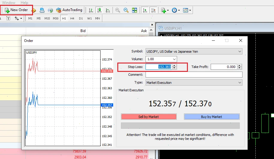Close the Market Watch panel
The height and width of the screenshot is (159, 274).
[152, 25]
